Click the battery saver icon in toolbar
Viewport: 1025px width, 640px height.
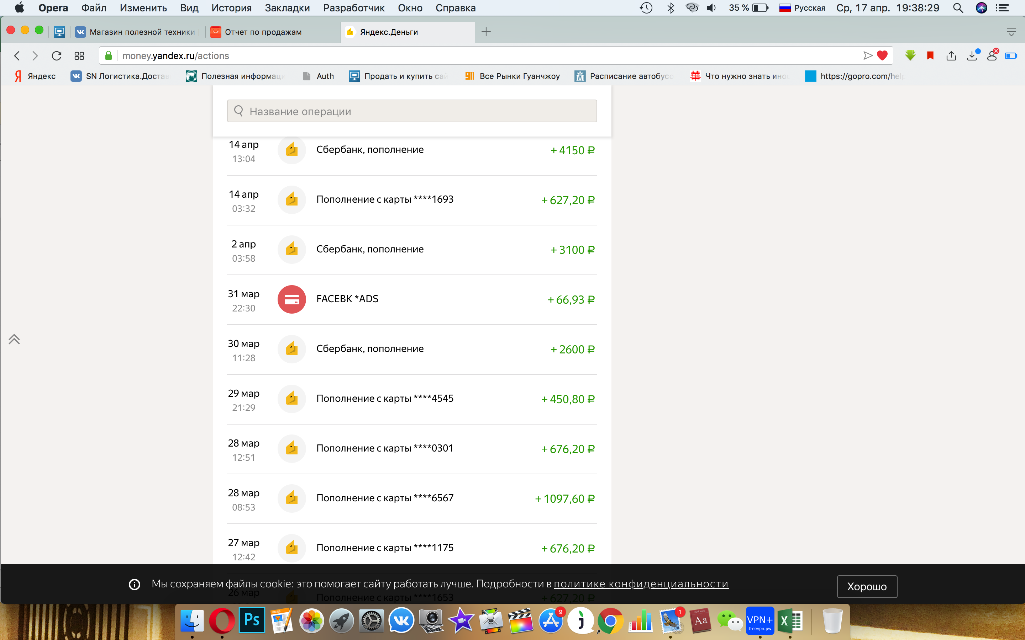[1011, 55]
